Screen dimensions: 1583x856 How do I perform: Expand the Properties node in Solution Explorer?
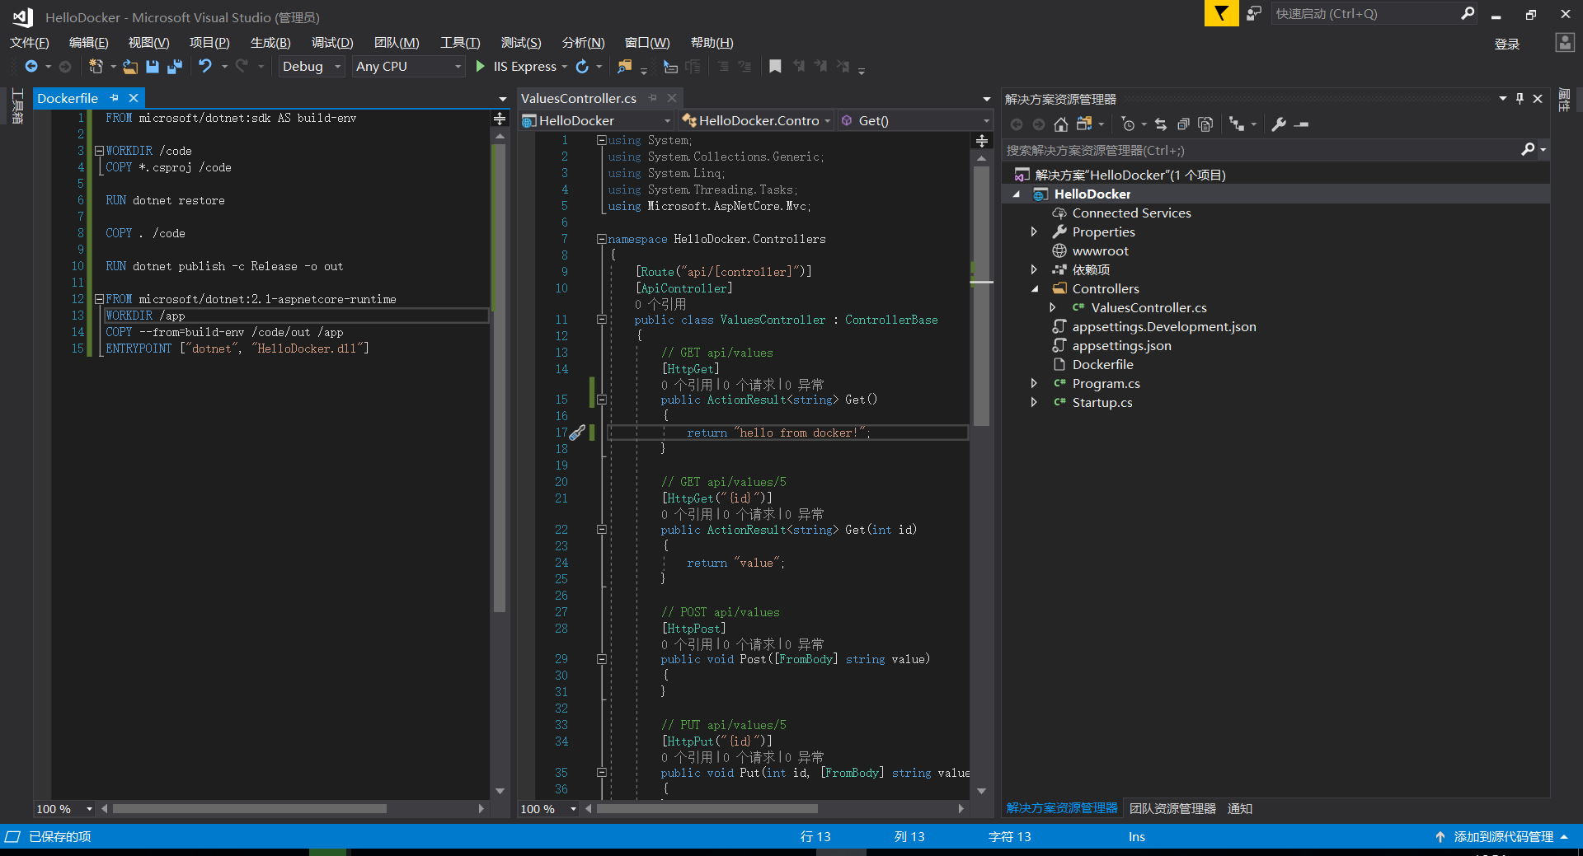pos(1034,232)
